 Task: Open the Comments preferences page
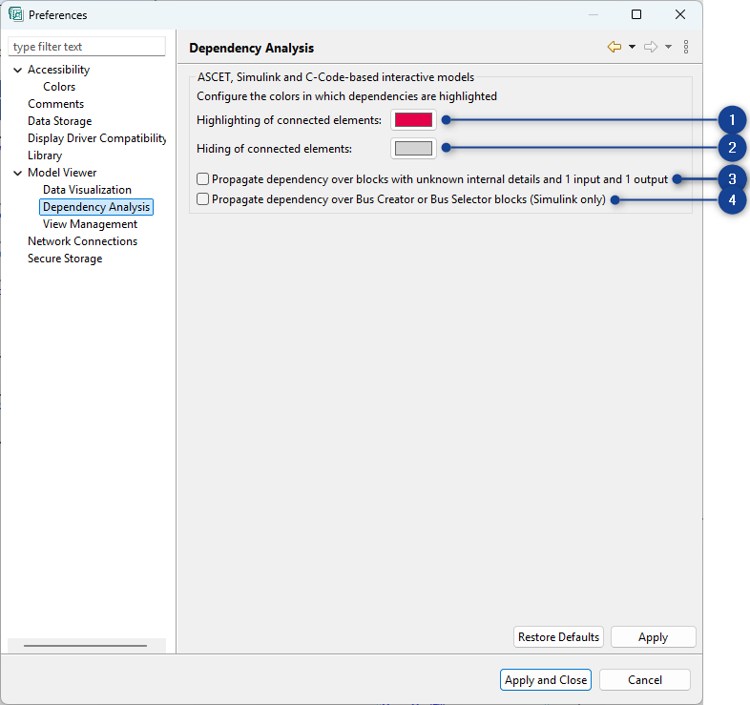coord(55,104)
